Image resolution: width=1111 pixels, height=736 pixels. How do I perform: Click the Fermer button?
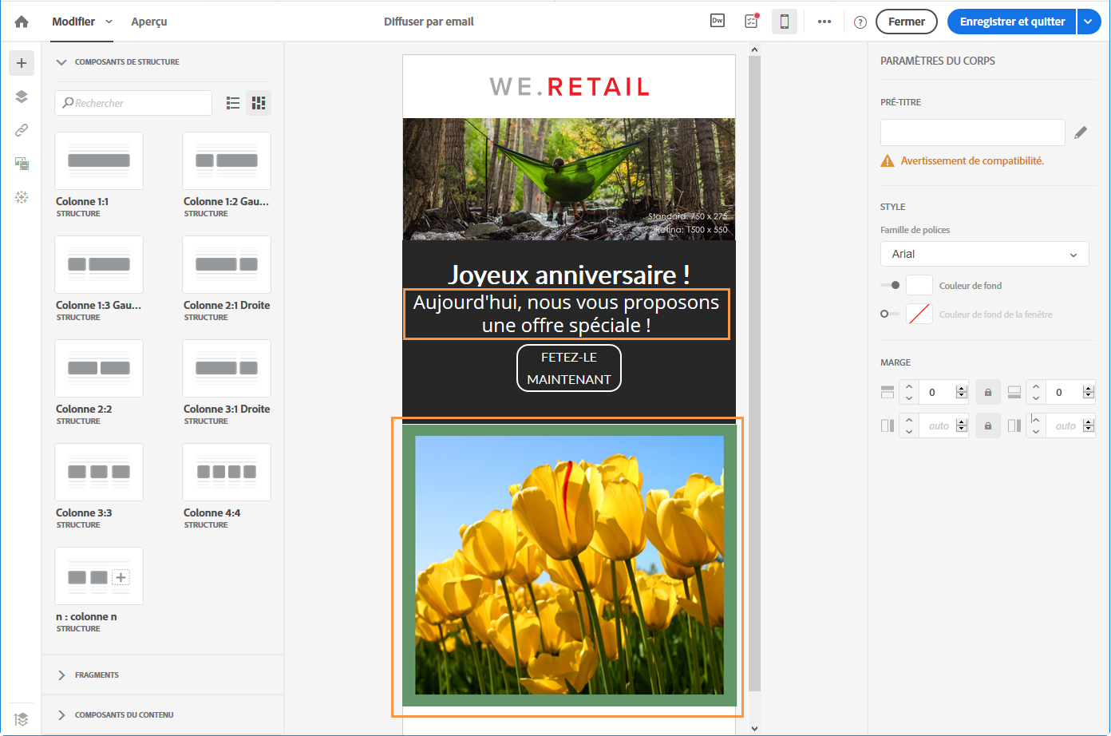pos(906,22)
